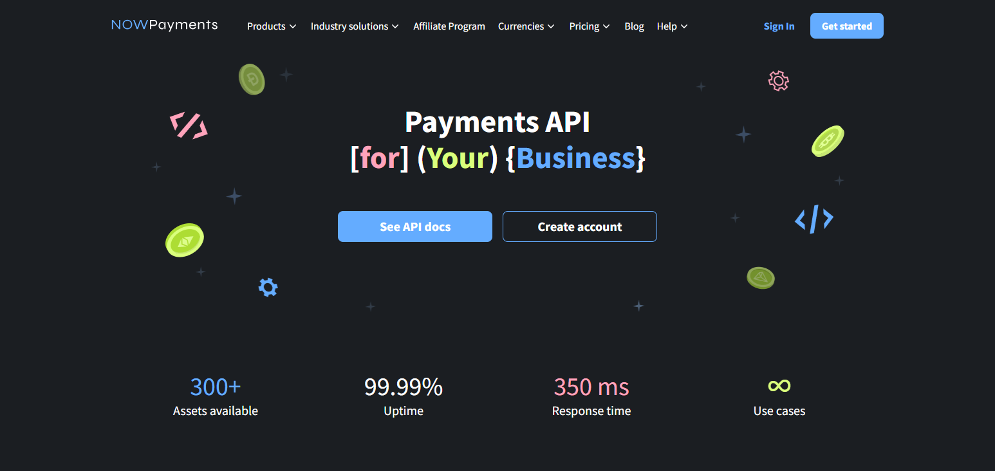Click the "350 ms" figure

pyautogui.click(x=591, y=387)
